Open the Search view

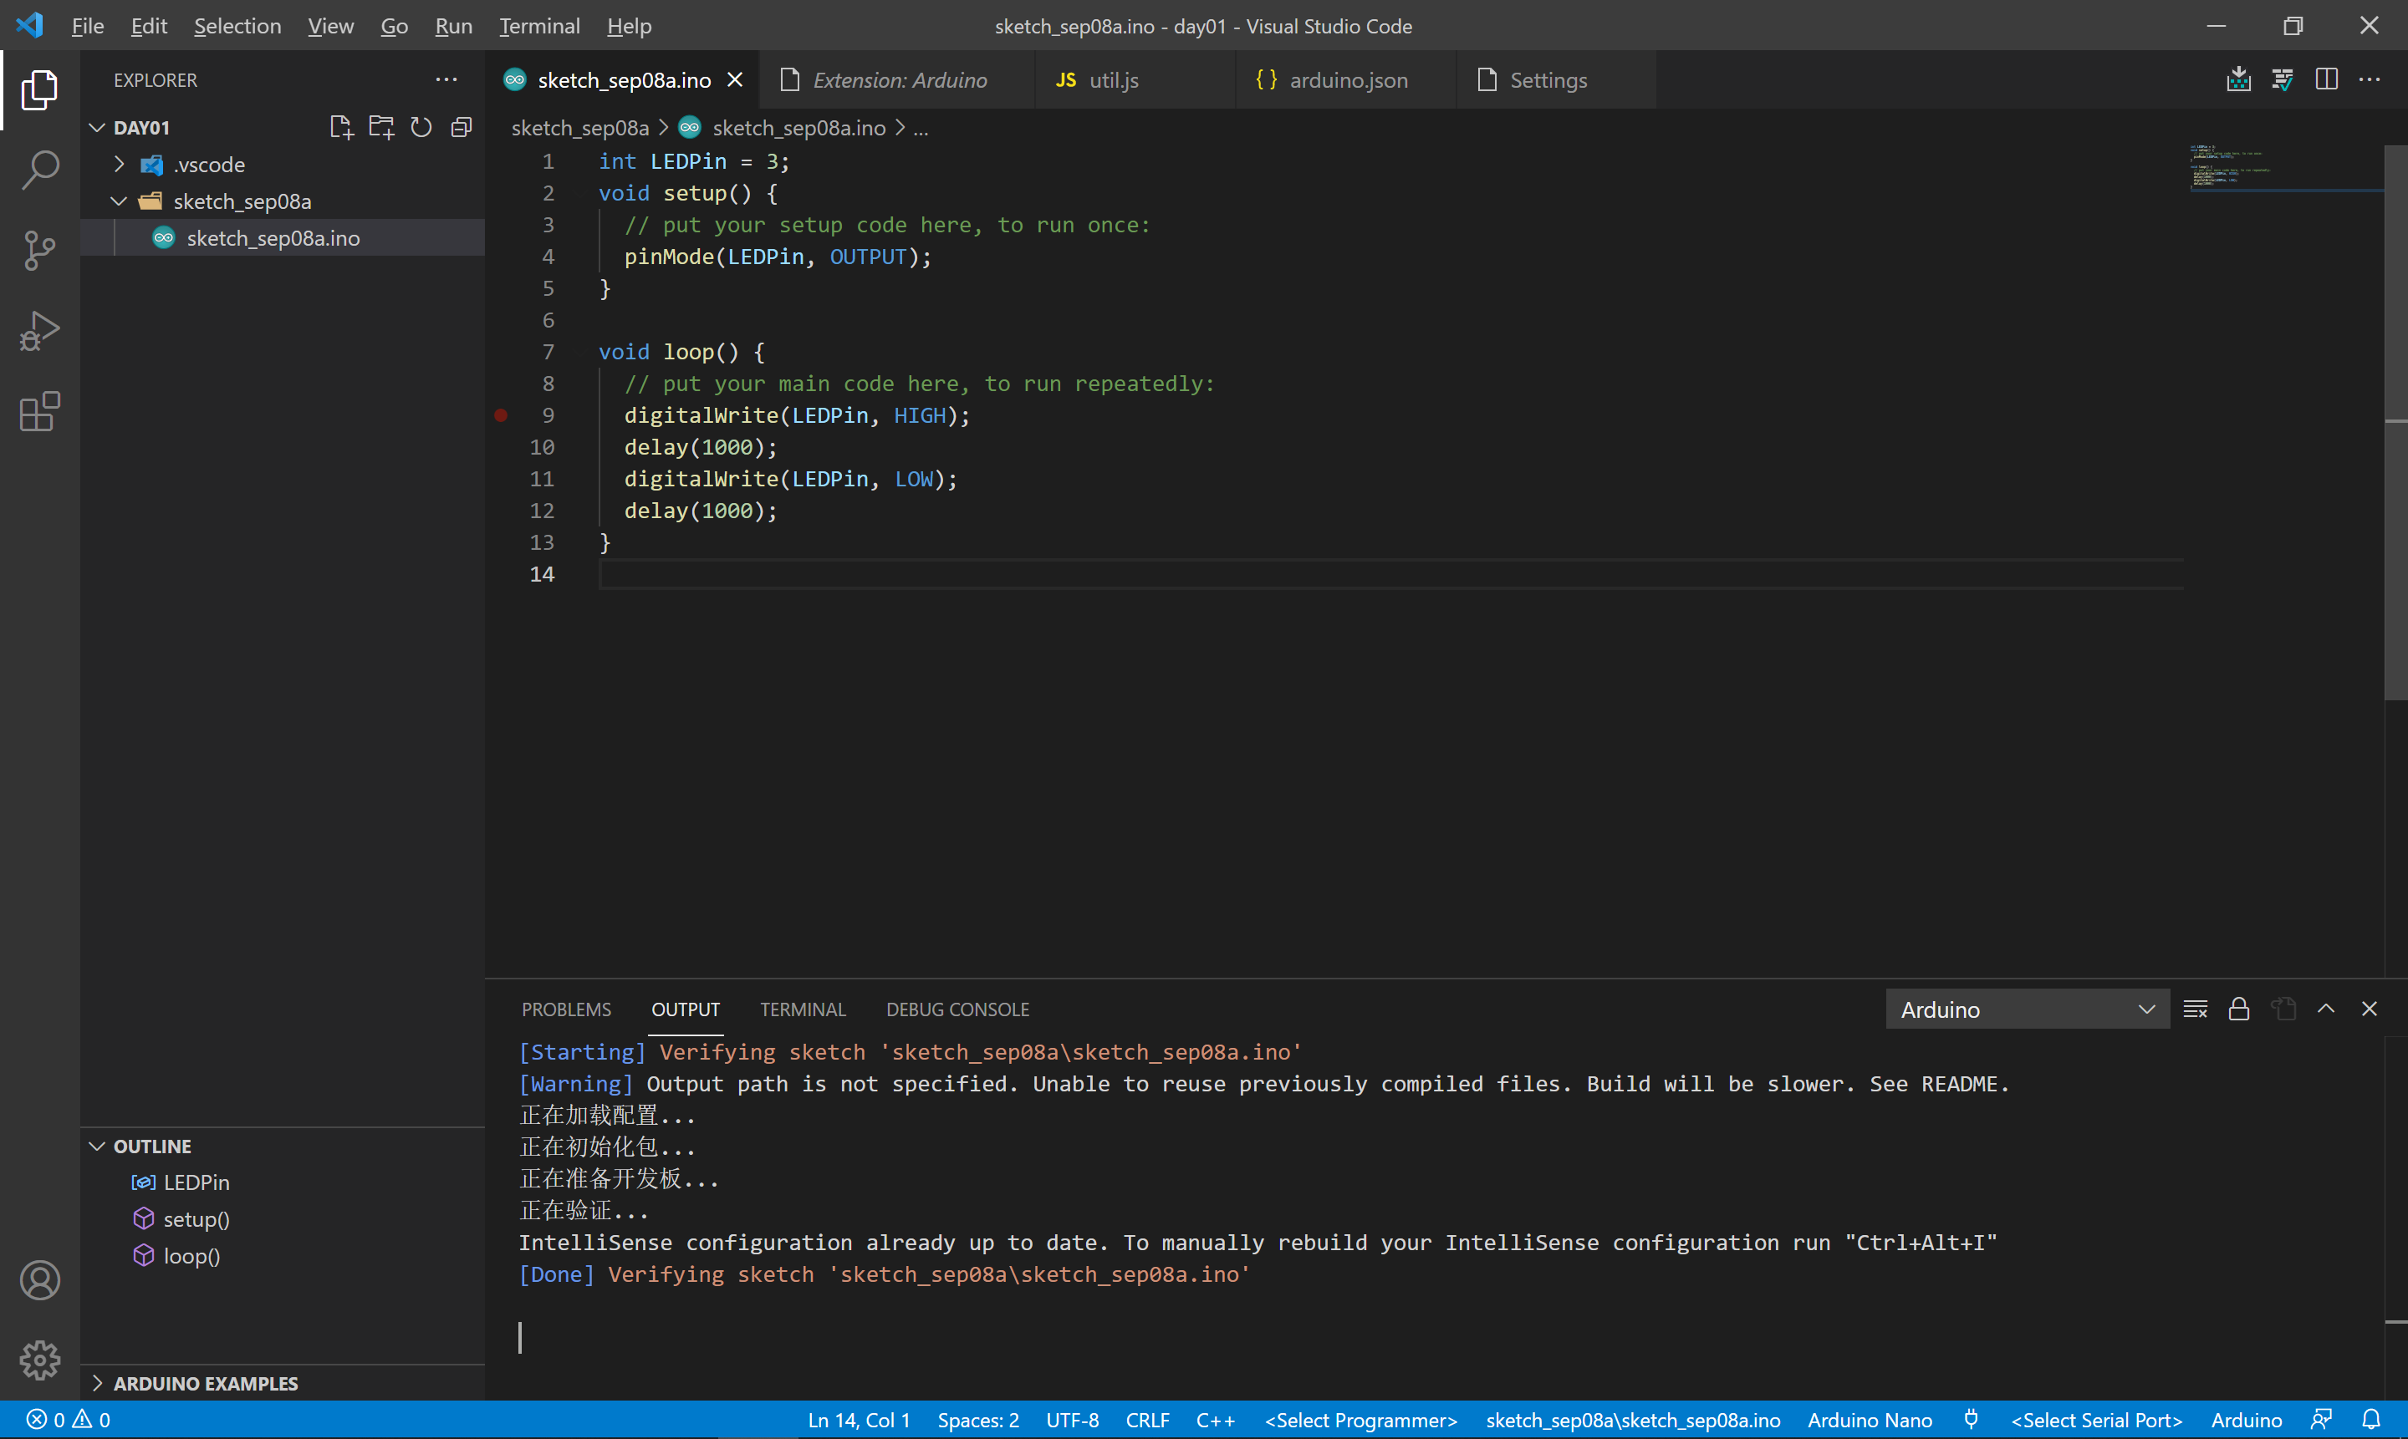point(40,170)
